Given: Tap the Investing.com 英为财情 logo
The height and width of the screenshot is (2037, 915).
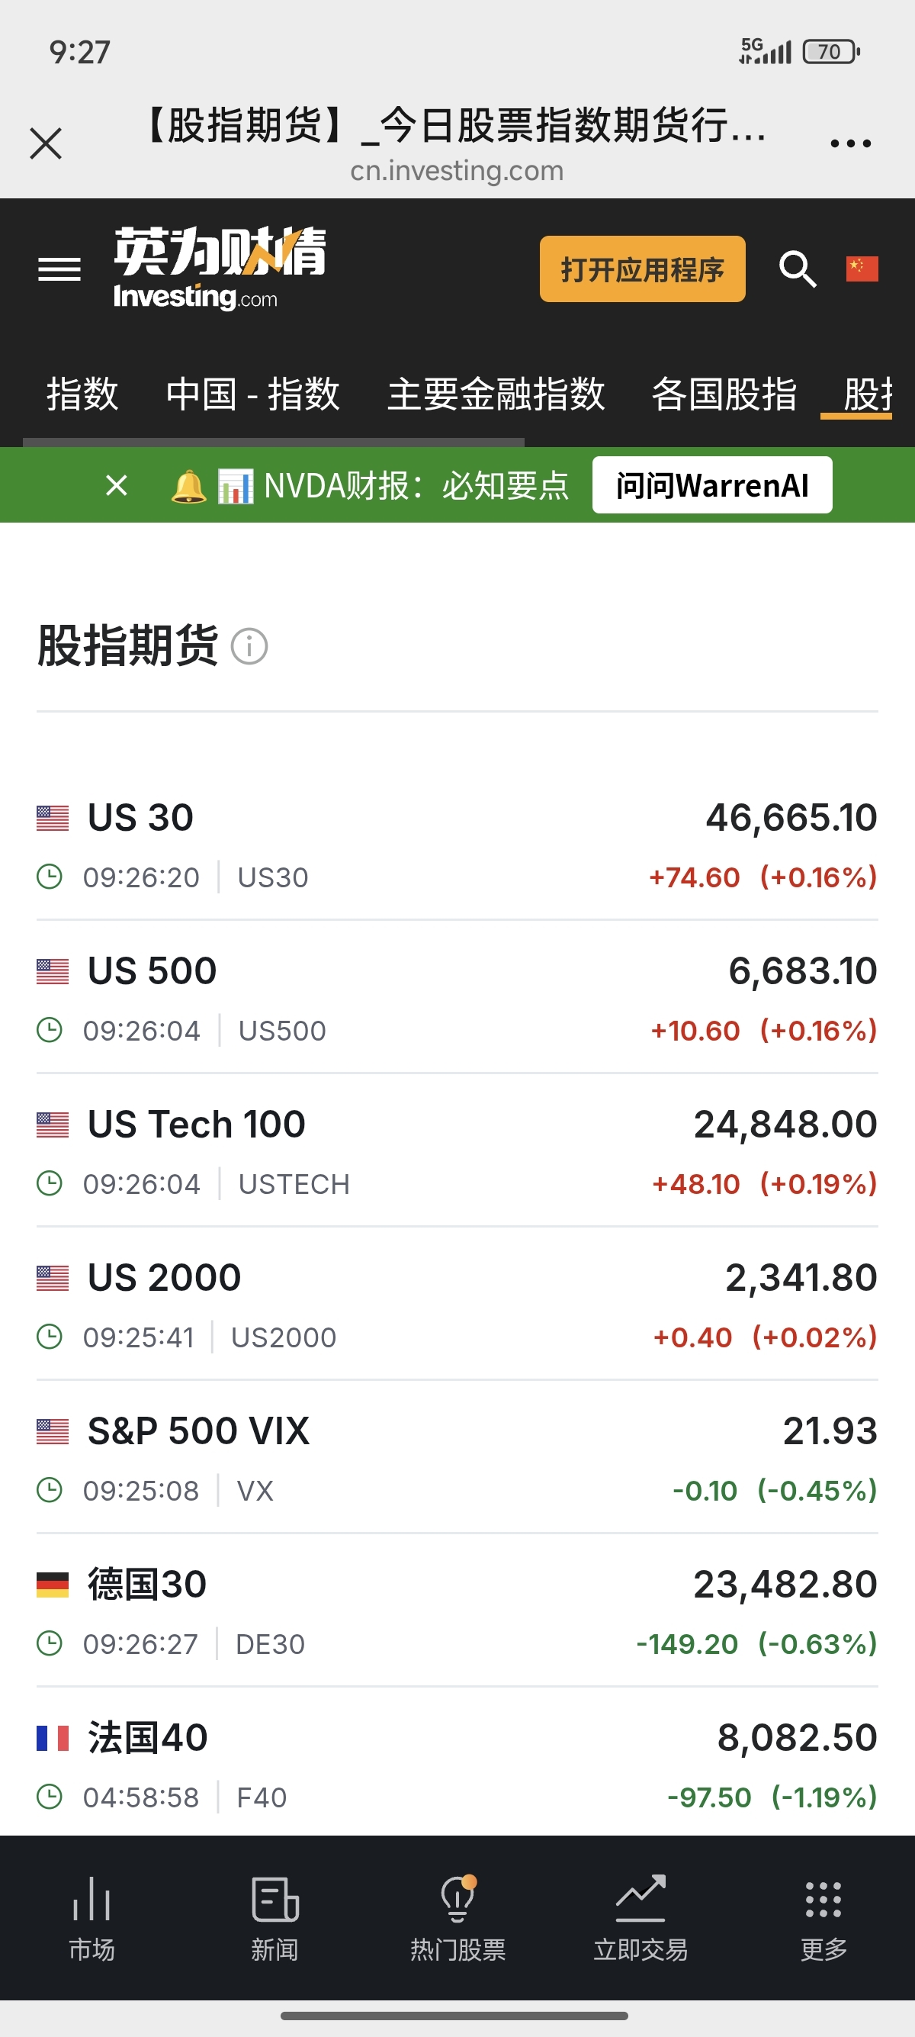Looking at the screenshot, I should coord(219,268).
